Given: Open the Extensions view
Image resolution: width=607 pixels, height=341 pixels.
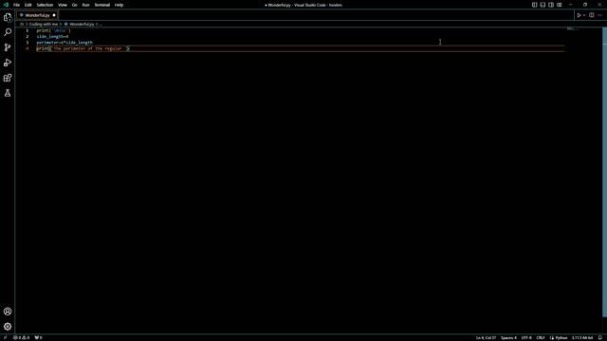Looking at the screenshot, I should click(x=8, y=78).
